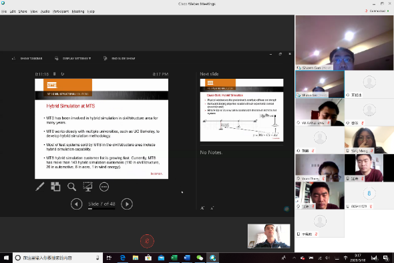Go to the previous slide arrow
The width and height of the screenshot is (394, 263).
[76, 204]
